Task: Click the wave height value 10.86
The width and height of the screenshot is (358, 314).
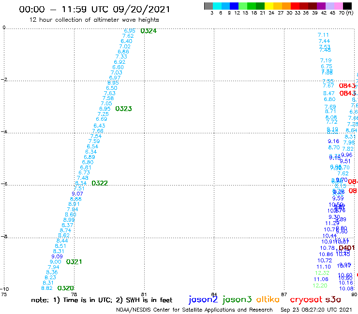Action: coord(326,254)
